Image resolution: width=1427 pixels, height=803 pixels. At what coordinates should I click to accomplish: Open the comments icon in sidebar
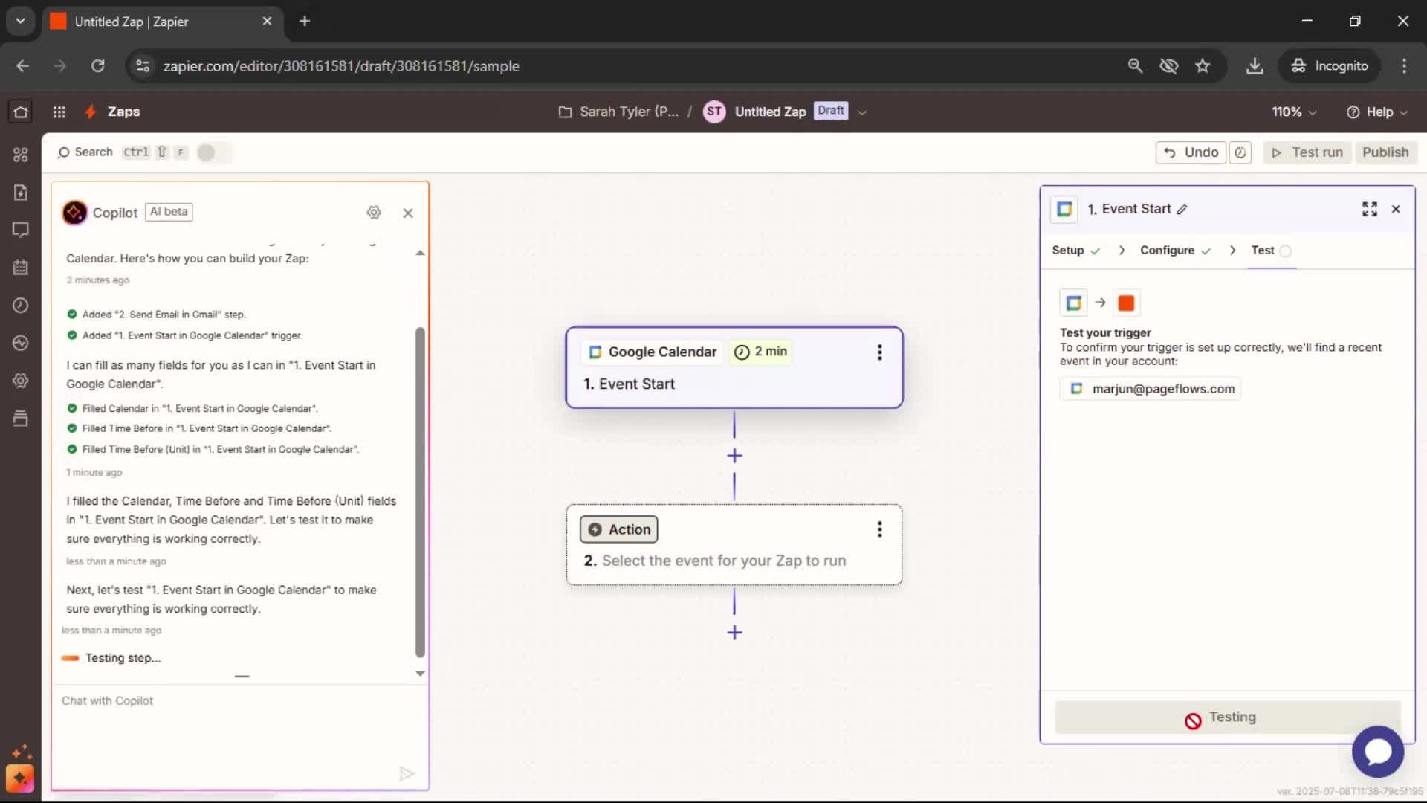[x=21, y=230]
